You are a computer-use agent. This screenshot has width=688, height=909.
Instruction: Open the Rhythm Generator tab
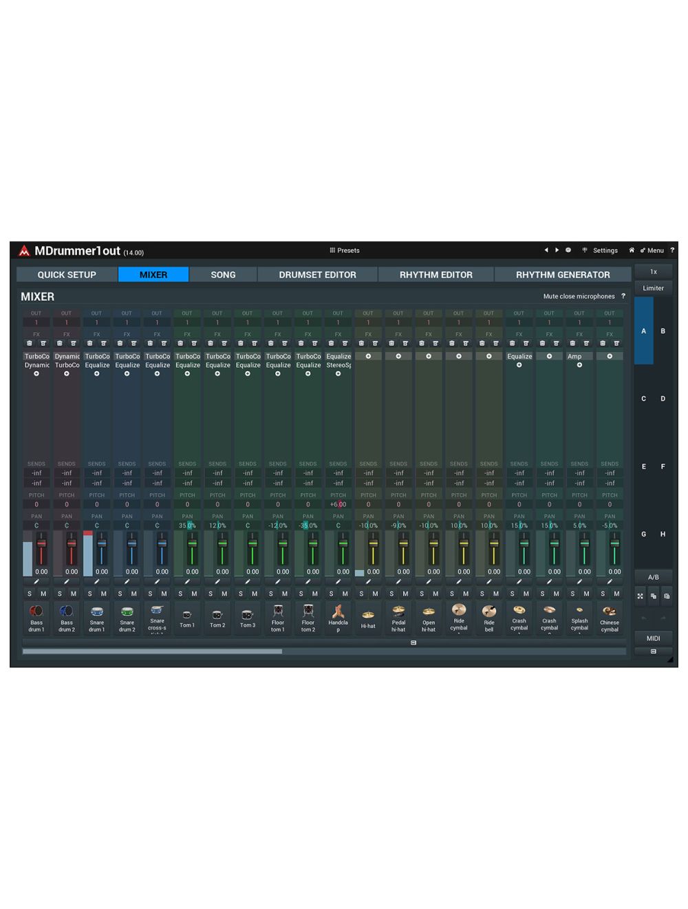coord(562,275)
